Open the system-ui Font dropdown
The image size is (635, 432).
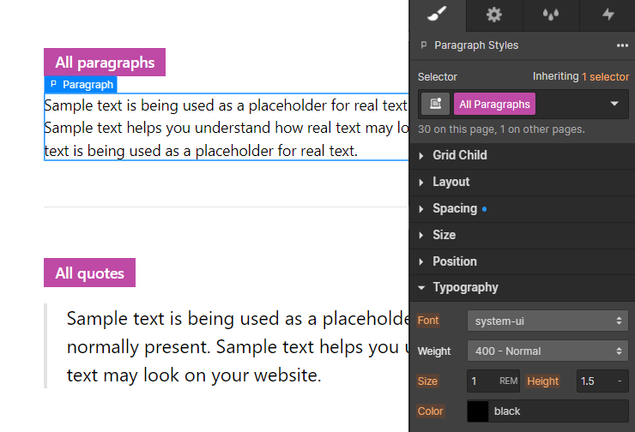[547, 321]
